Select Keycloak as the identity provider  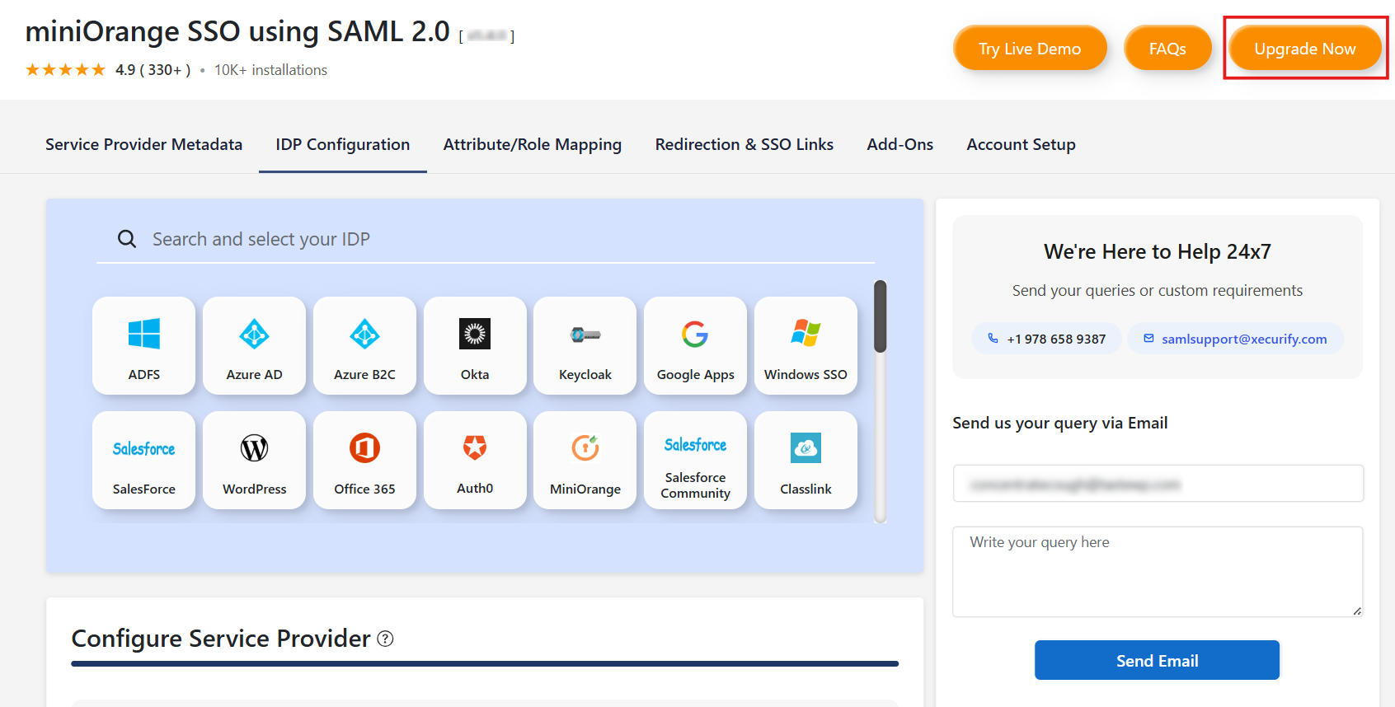585,345
